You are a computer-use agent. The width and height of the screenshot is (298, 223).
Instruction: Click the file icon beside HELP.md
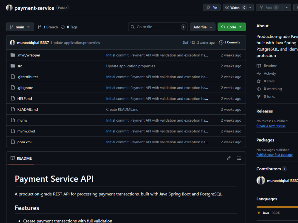tap(13, 98)
